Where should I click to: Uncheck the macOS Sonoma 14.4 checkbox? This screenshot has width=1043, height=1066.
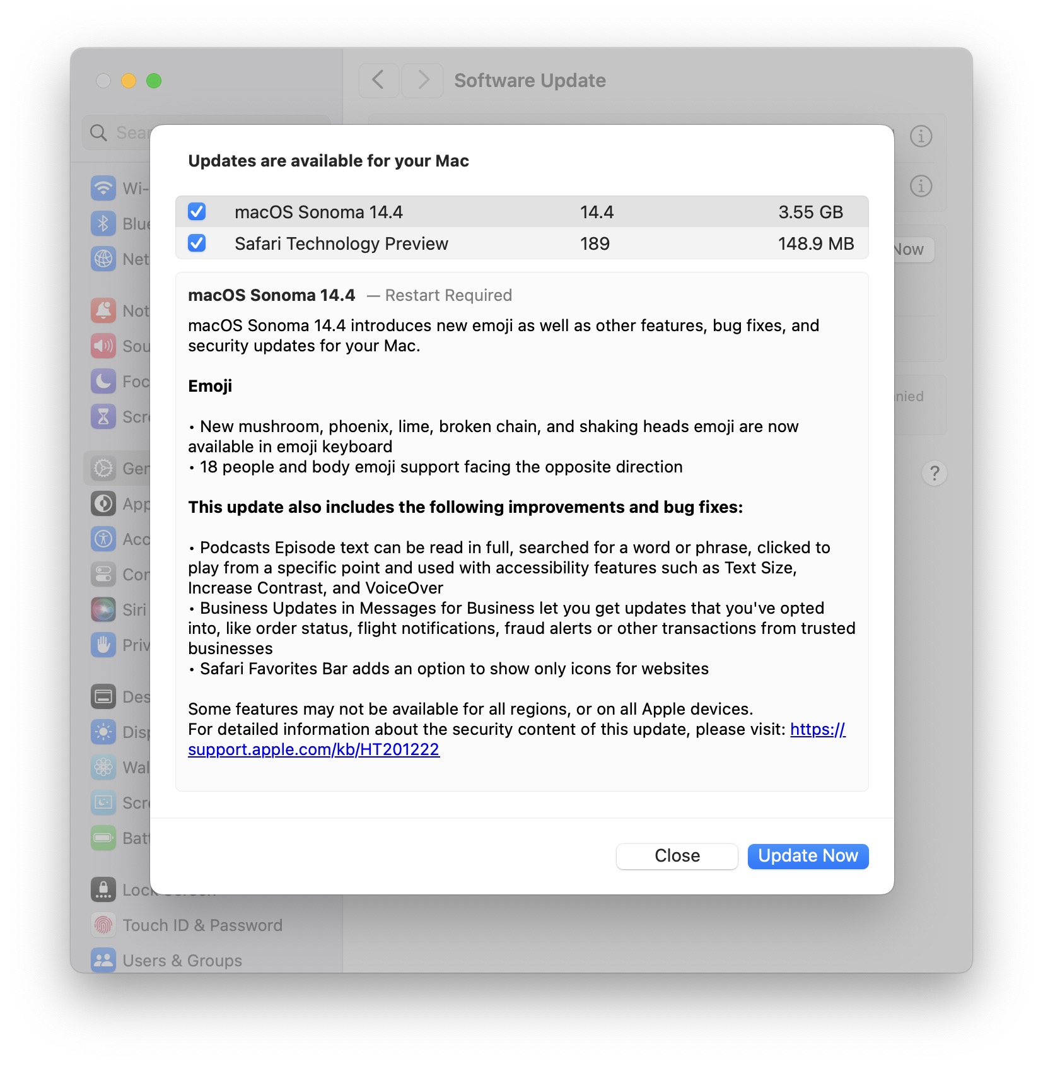[197, 212]
